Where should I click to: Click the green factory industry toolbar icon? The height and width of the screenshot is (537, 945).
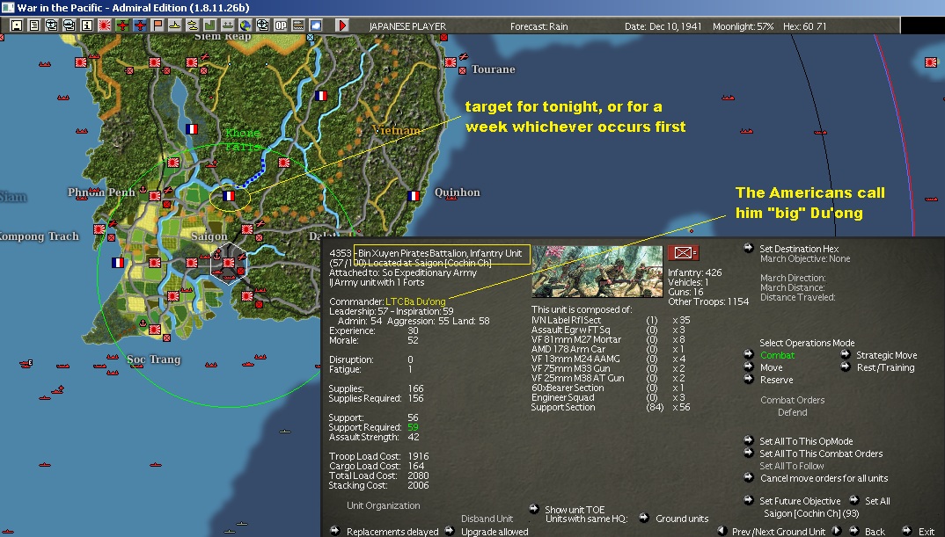(x=209, y=25)
